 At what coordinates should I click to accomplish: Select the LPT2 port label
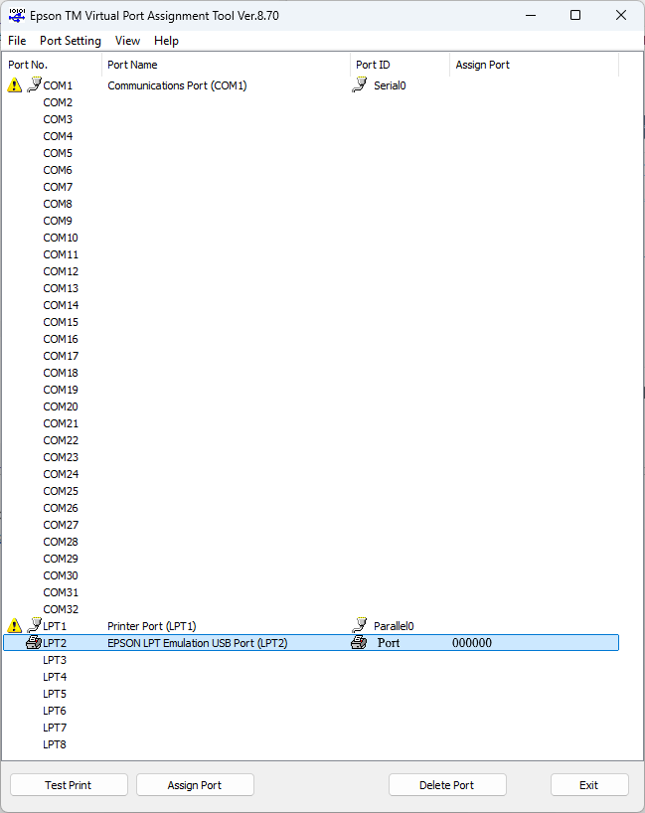tap(55, 643)
